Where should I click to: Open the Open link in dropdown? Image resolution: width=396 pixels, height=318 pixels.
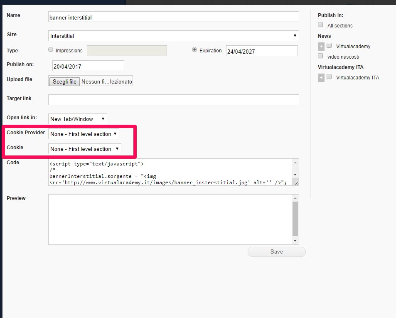pyautogui.click(x=78, y=119)
